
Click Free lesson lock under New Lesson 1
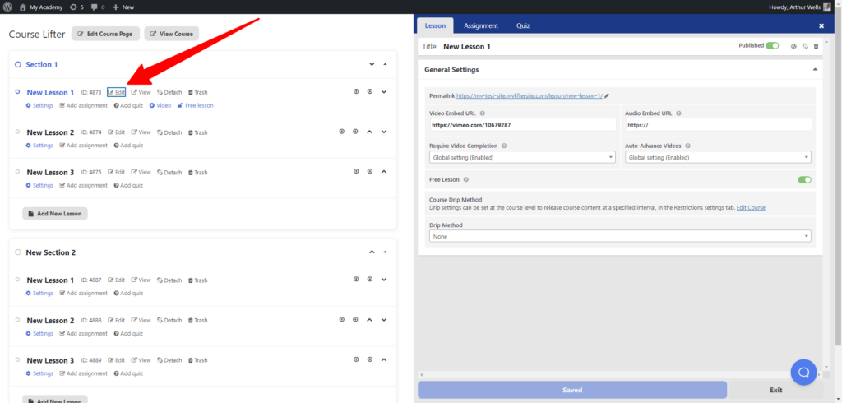[x=196, y=105]
